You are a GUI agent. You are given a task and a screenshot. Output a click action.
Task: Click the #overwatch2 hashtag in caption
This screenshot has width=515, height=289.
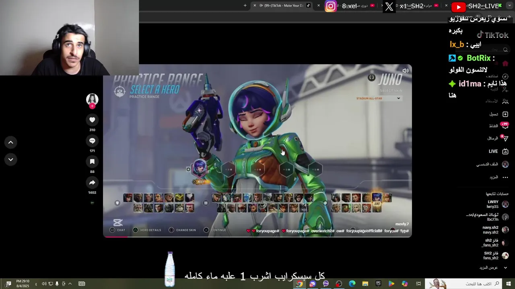point(323,231)
